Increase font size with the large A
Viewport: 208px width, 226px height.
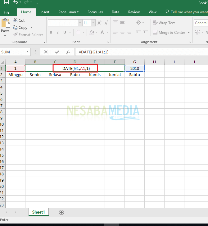[x=99, y=23]
